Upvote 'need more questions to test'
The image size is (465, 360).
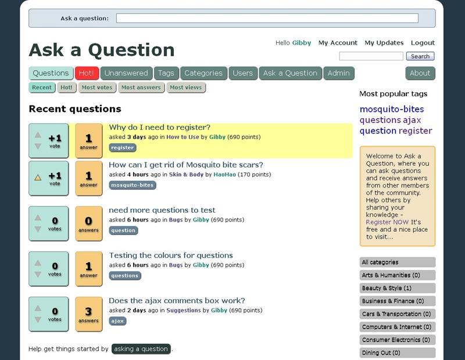[x=38, y=218]
